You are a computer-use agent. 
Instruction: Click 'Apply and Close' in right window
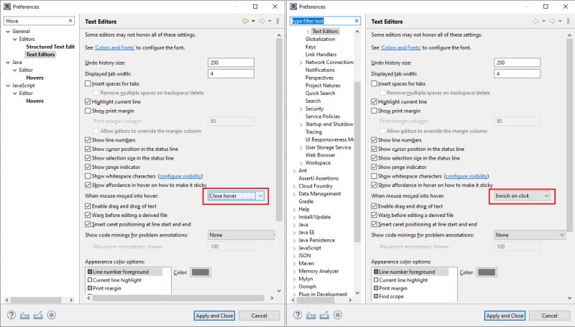pos(505,316)
